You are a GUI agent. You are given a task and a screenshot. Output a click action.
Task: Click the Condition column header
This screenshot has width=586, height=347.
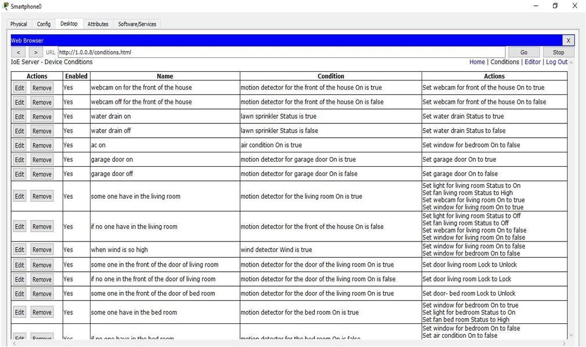(330, 76)
